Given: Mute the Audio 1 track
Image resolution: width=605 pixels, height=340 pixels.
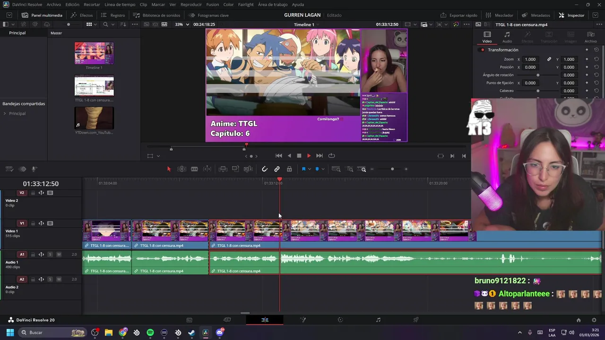Looking at the screenshot, I should 59,255.
